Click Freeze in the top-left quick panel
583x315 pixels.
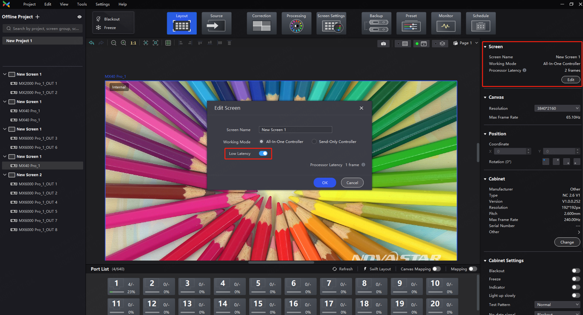106,28
